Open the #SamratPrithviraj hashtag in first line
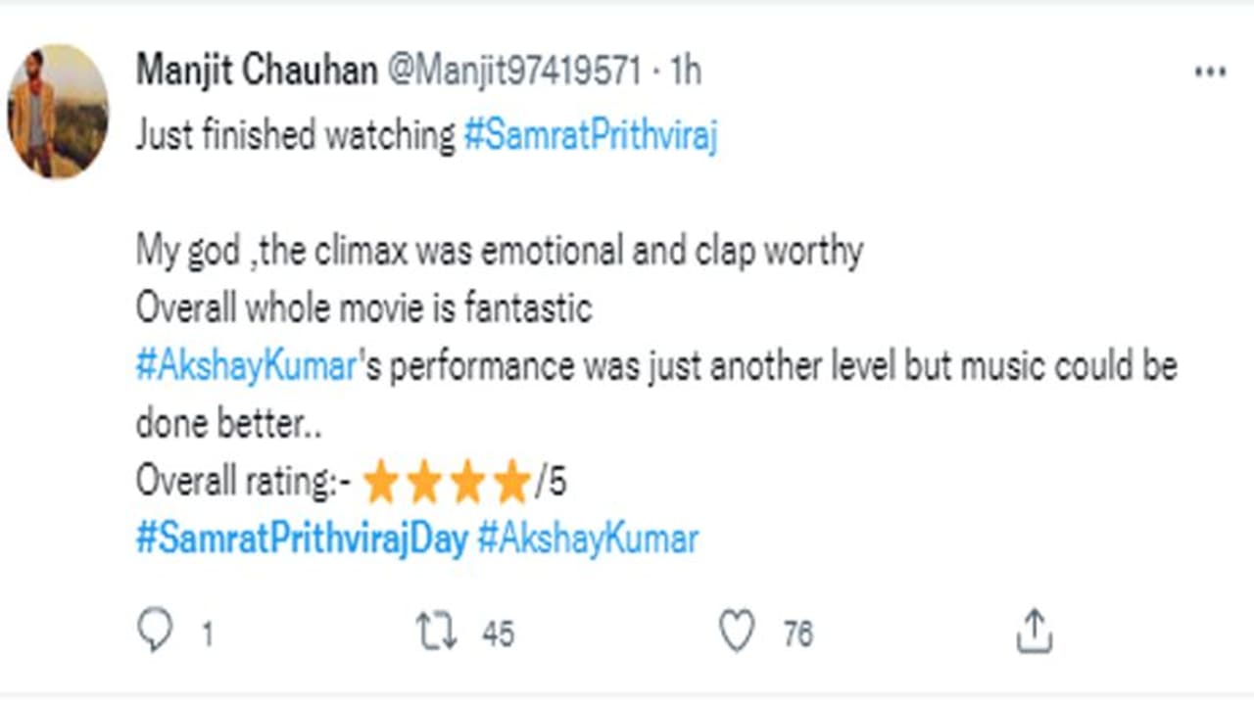 click(590, 137)
